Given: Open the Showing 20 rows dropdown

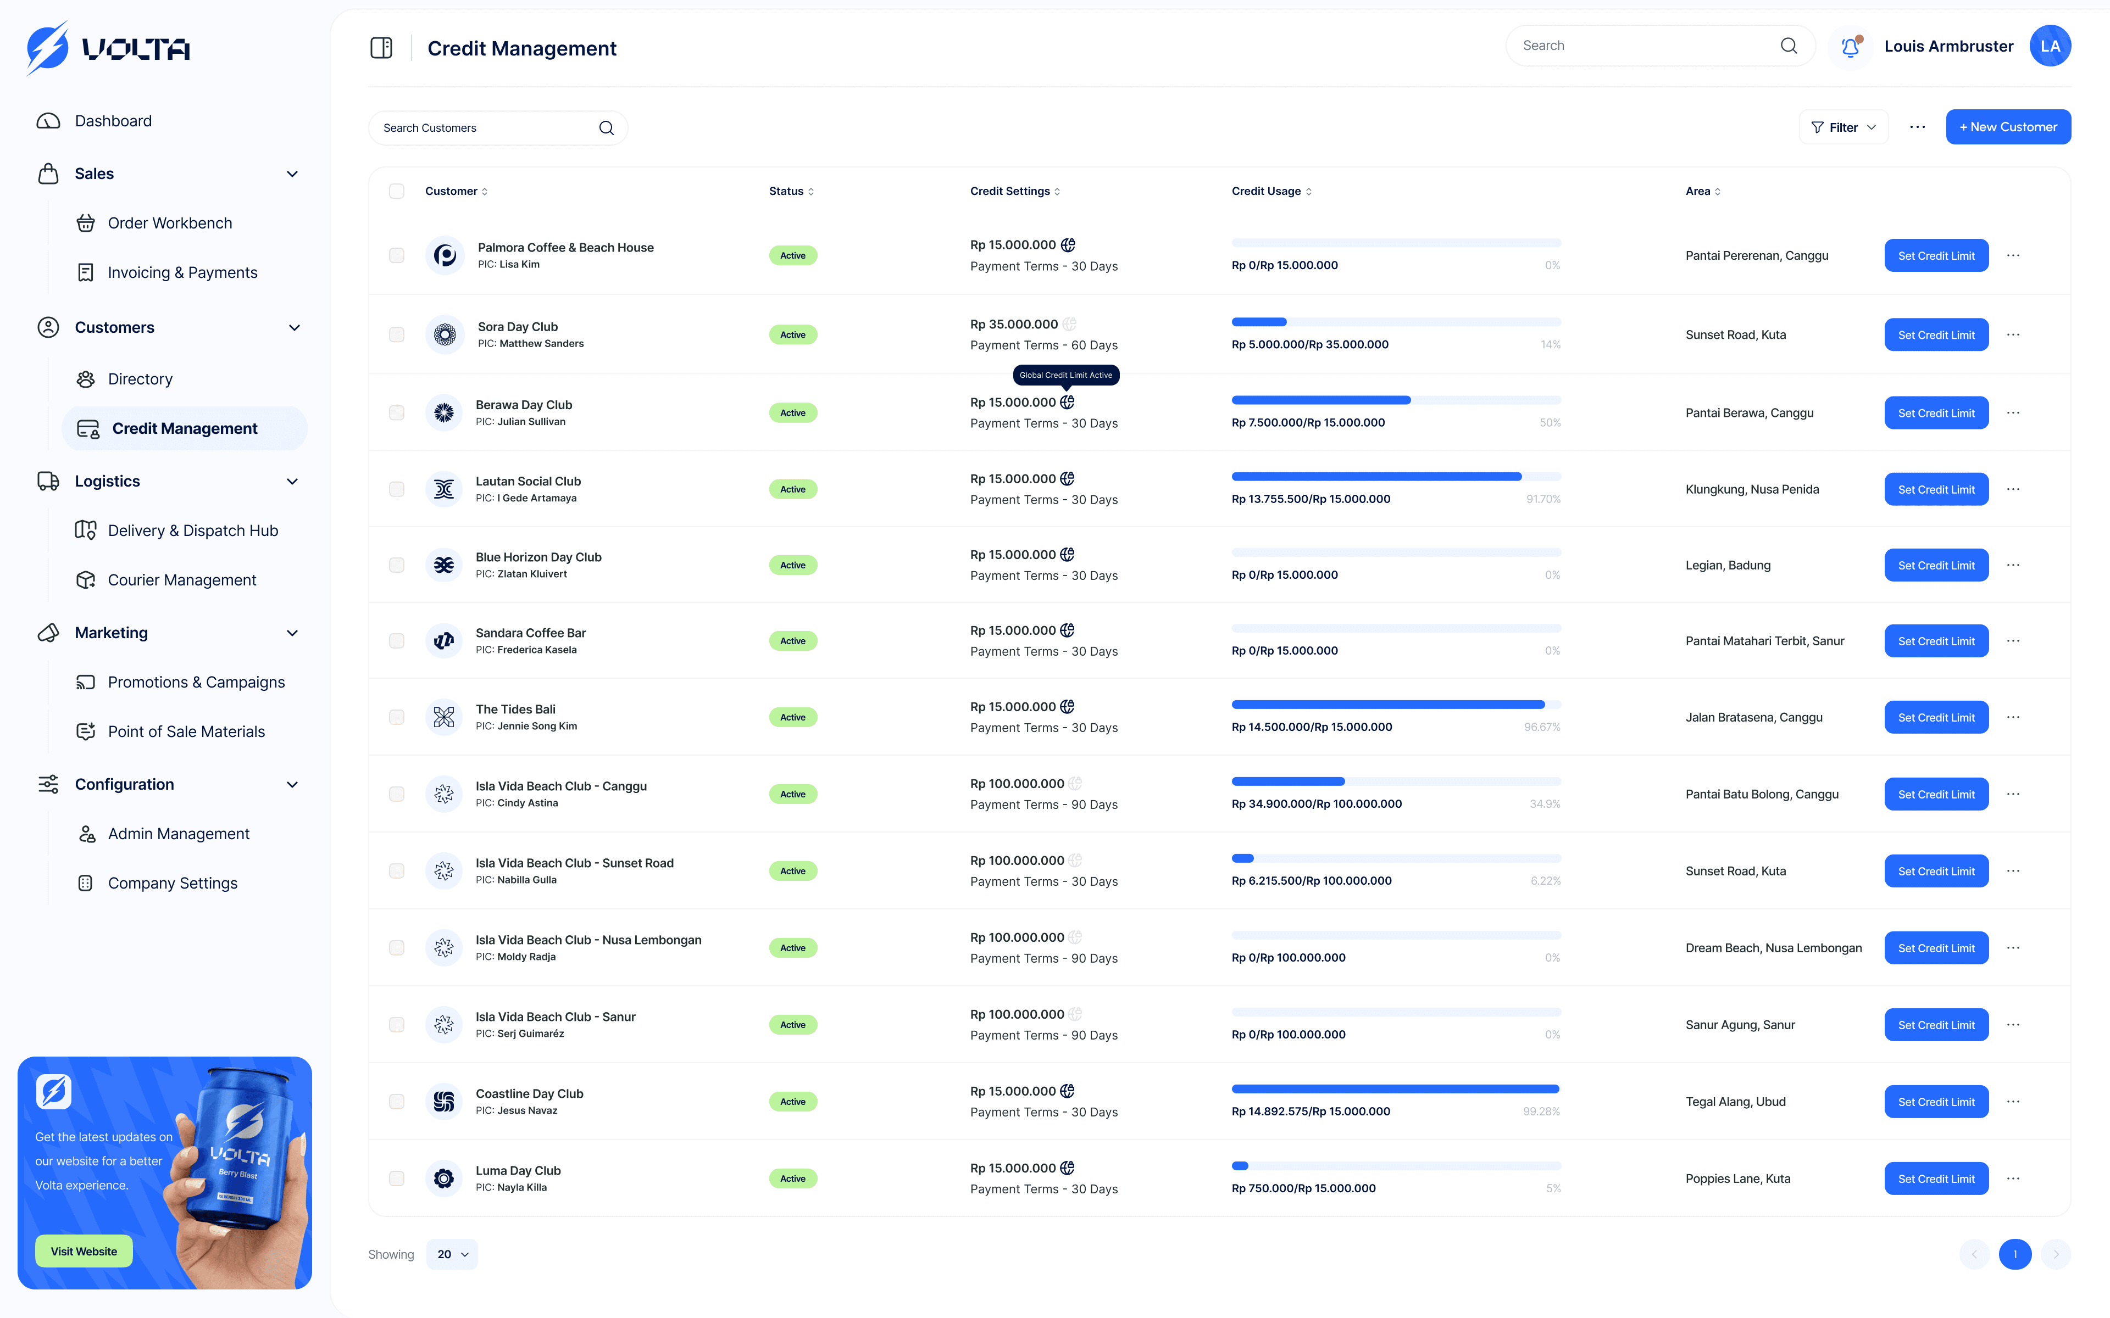Looking at the screenshot, I should pos(453,1254).
